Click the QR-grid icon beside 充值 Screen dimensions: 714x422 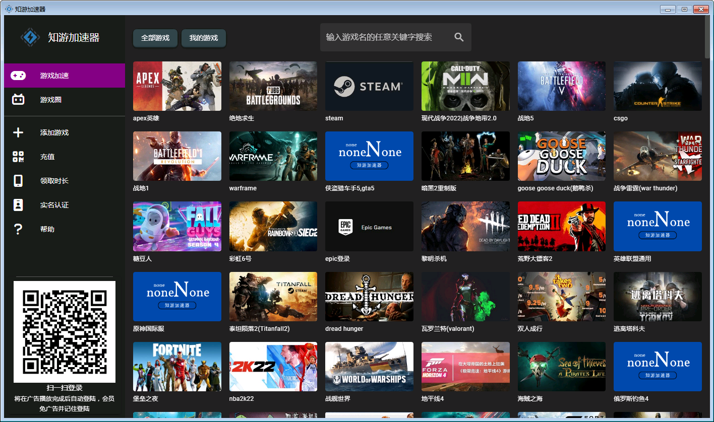(18, 157)
